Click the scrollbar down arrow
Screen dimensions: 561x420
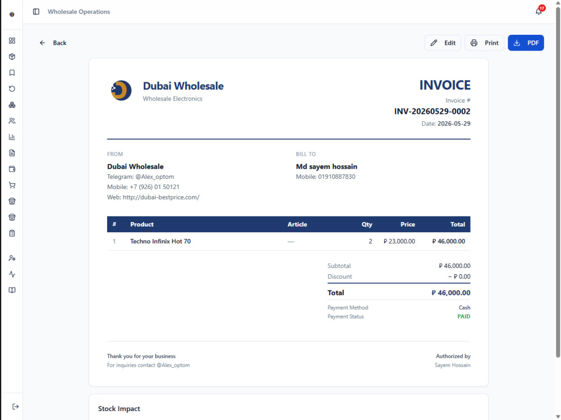click(x=558, y=417)
